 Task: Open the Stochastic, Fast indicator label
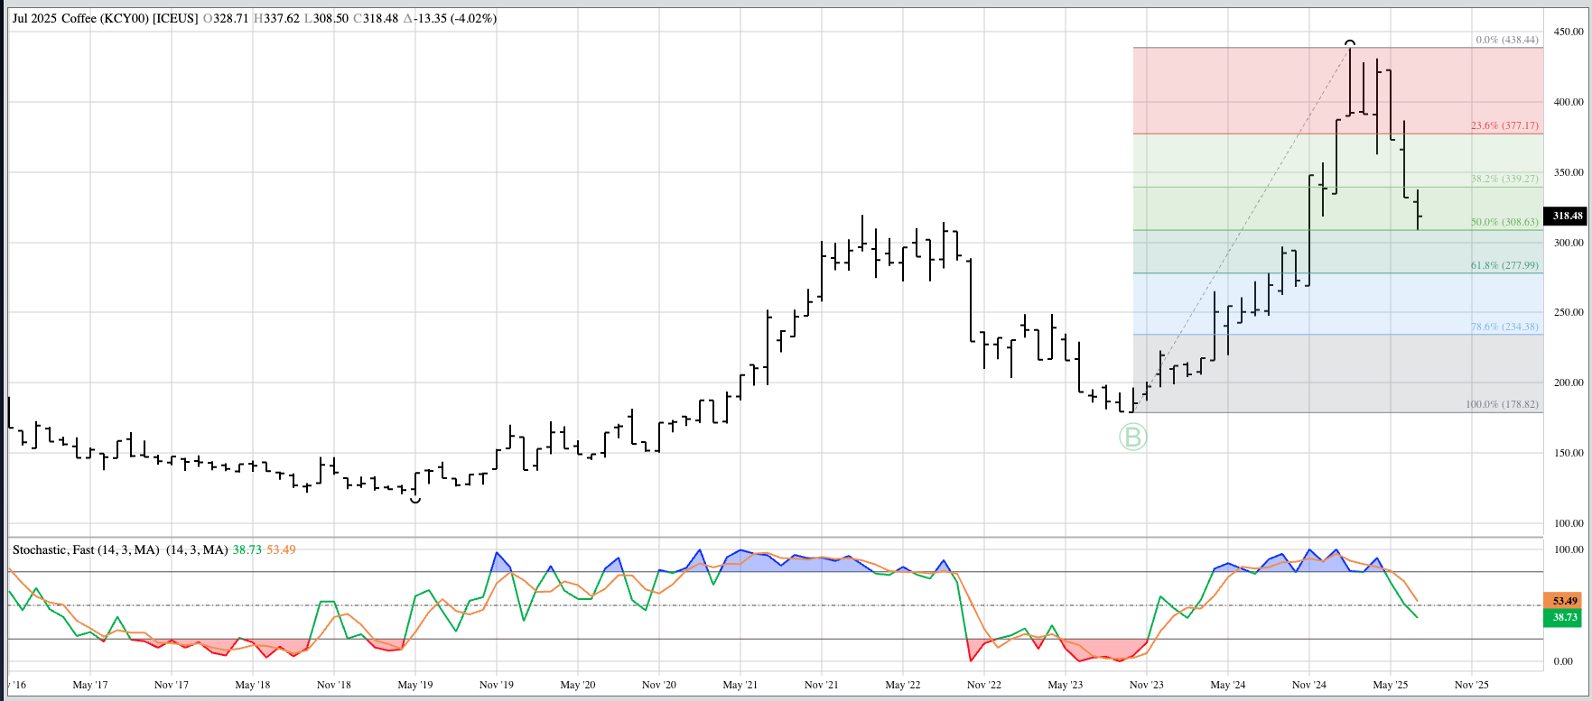tap(86, 549)
